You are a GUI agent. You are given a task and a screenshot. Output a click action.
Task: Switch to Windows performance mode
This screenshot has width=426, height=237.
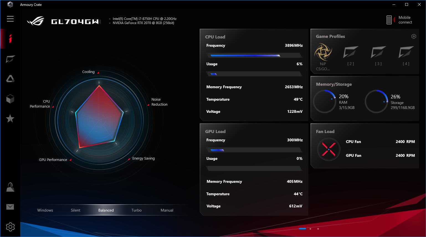(45, 210)
